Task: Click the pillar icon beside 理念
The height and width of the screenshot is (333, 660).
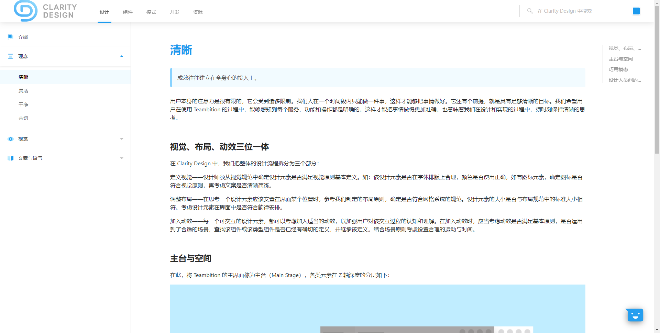Action: [x=11, y=56]
